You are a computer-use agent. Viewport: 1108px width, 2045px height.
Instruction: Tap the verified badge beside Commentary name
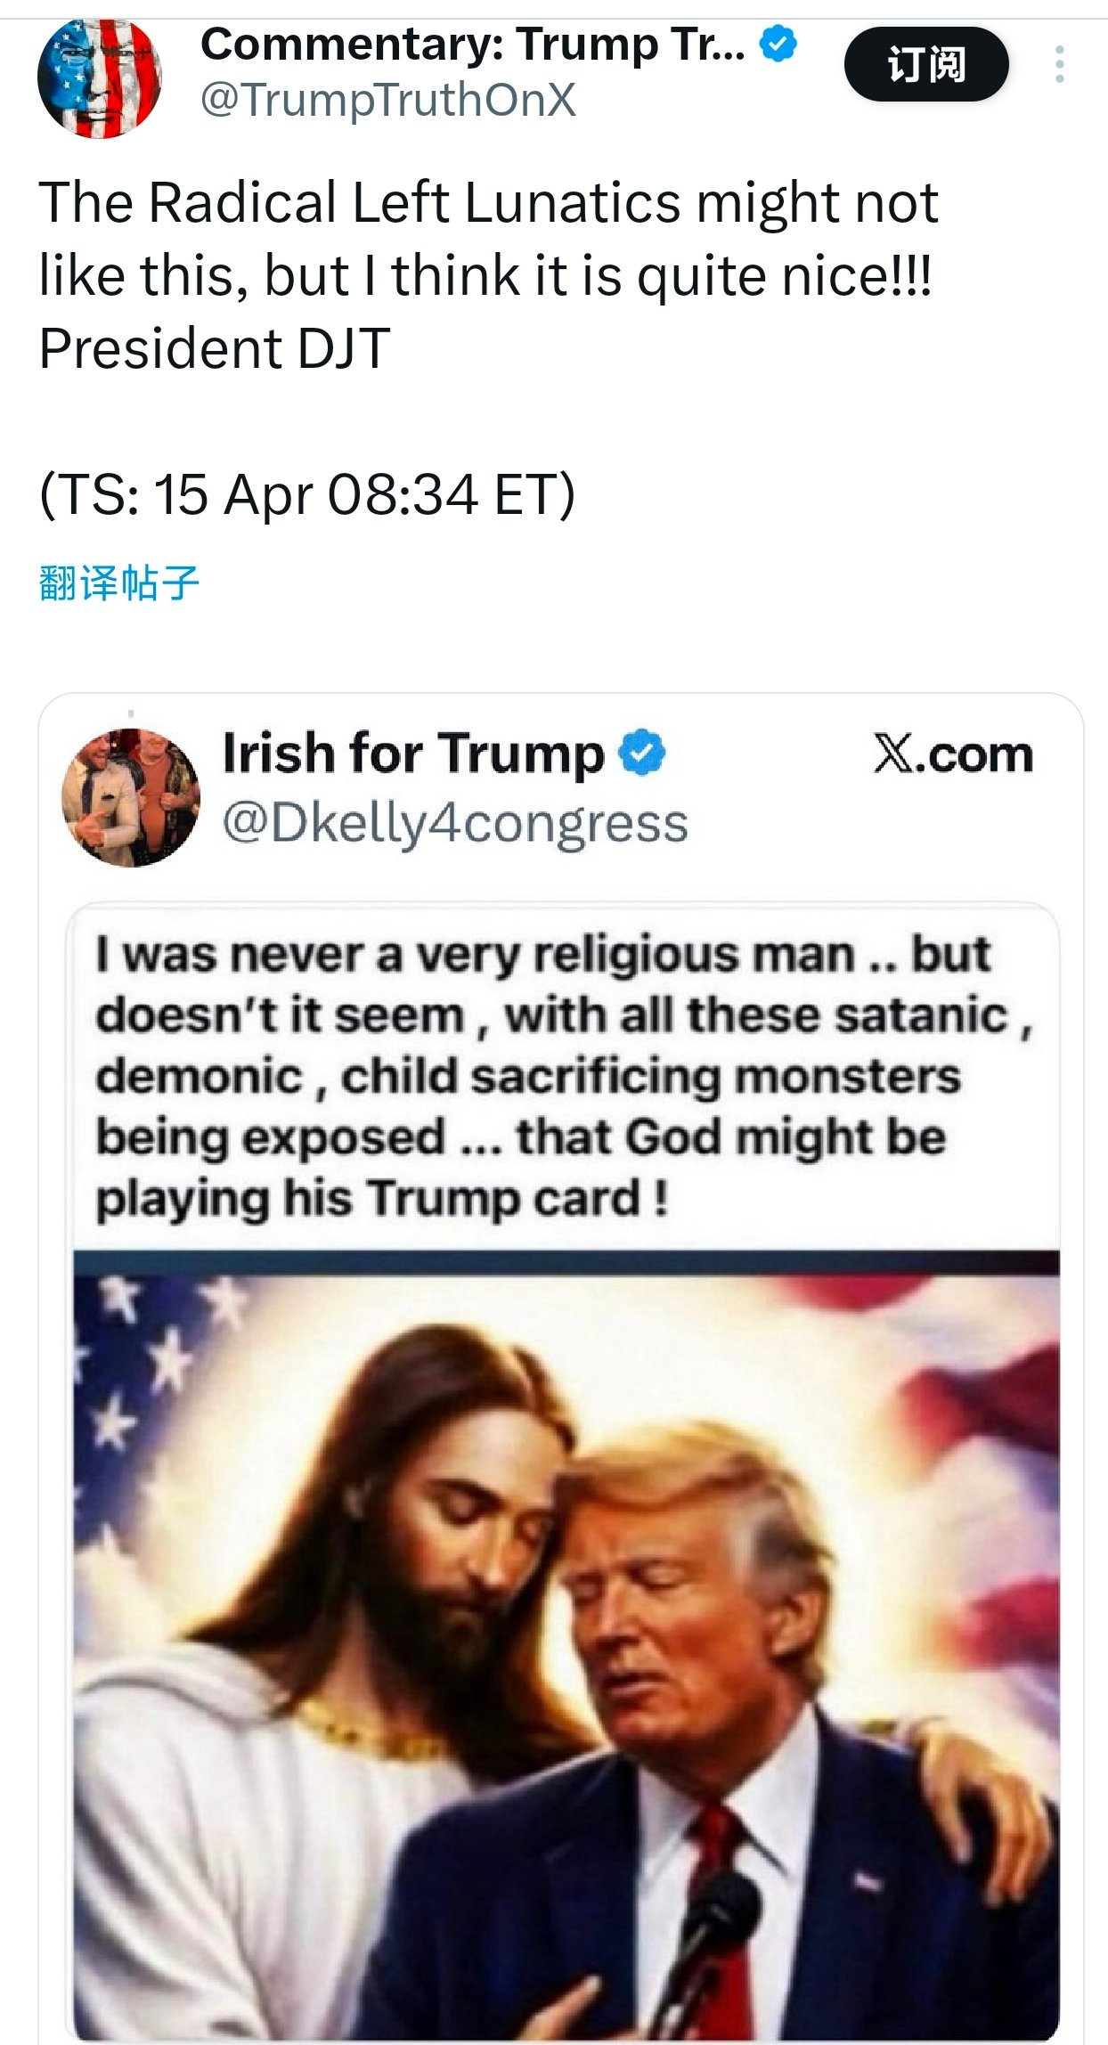pyautogui.click(x=778, y=44)
